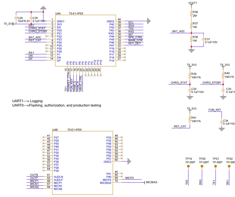The width and height of the screenshot is (235, 197).
Task: Select the UART0 flashing note text
Action: click(57, 105)
